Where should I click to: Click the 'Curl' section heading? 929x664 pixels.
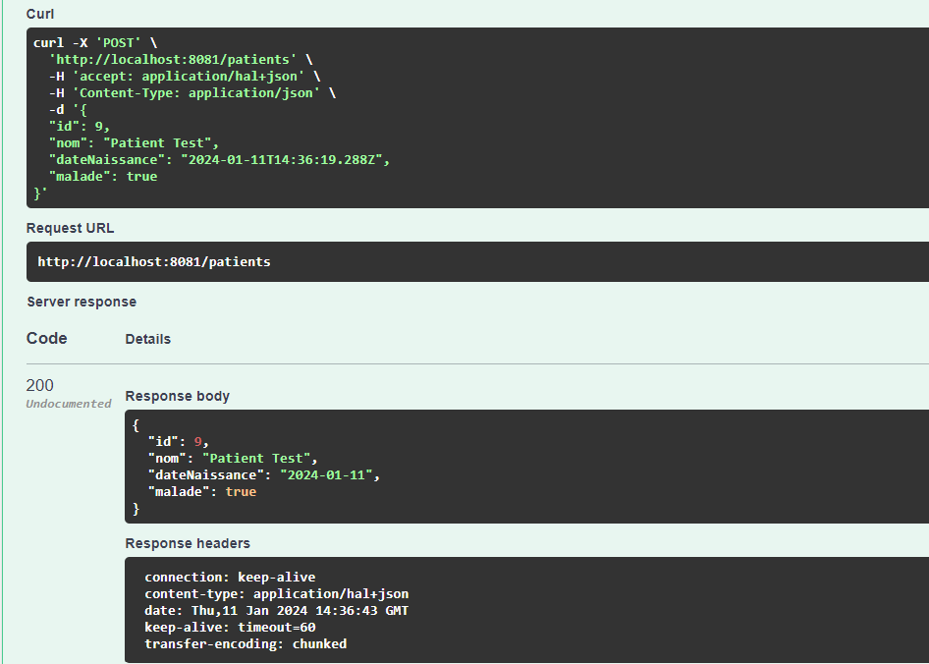pos(40,14)
